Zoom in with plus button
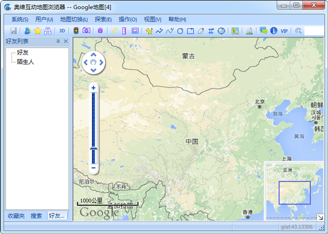 click(x=93, y=88)
